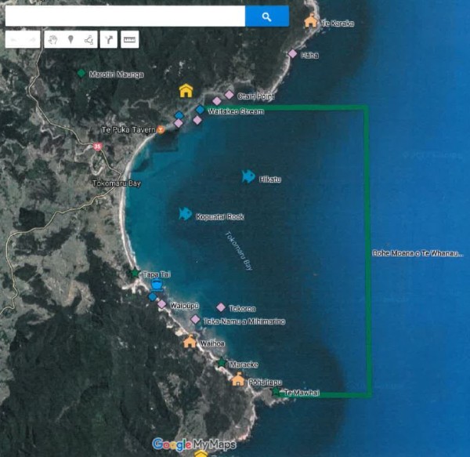Viewport: 470px width, 457px height.
Task: Click the yellow house marker near Otara Point
Action: (x=186, y=90)
